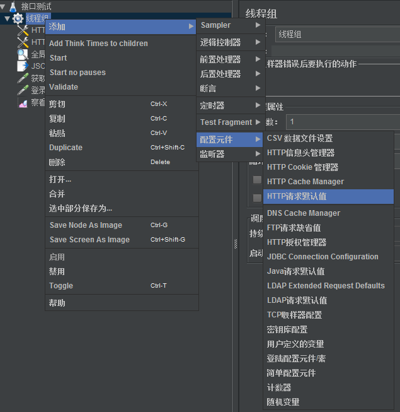
Task: Choose CSV 数据文件设置
Action: [x=328, y=138]
